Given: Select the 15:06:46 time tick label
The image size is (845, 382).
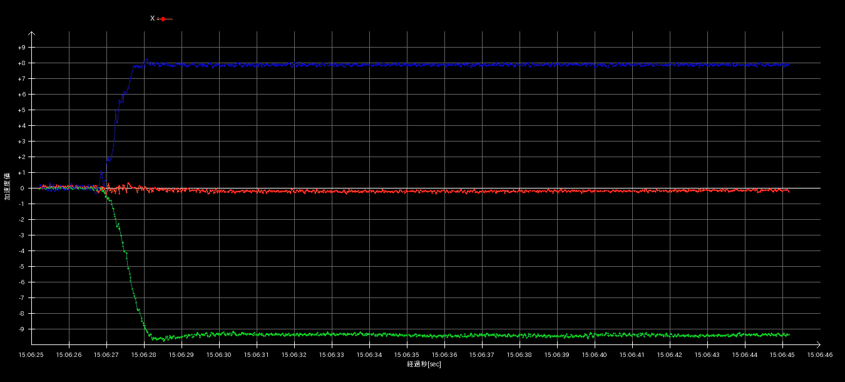Looking at the screenshot, I should tap(820, 355).
